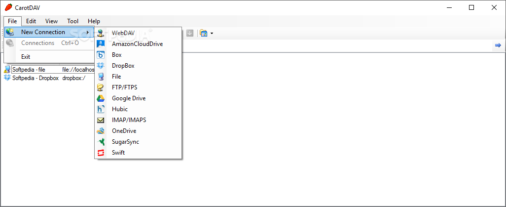Click the DropBox logo icon in submenu
This screenshot has height=207, width=506.
click(x=101, y=66)
